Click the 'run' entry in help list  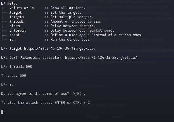(13, 40)
